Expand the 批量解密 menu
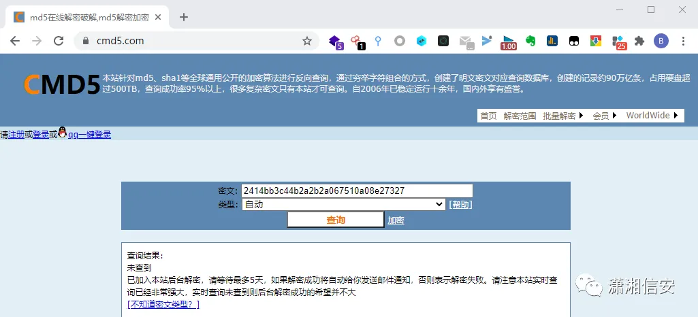Image resolution: width=698 pixels, height=317 pixels. point(563,116)
